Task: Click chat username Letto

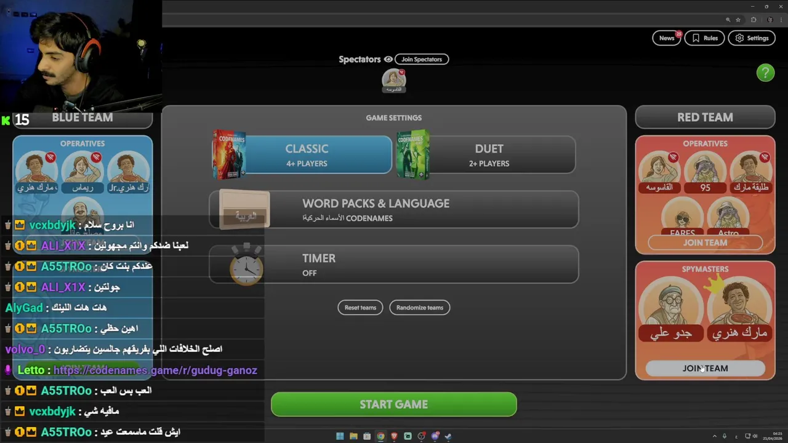Action: [31, 370]
